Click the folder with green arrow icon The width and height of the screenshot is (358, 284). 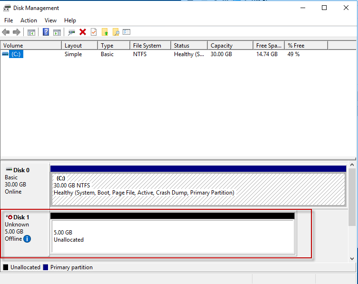coord(105,32)
